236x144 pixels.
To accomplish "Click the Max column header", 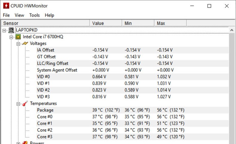I will [170, 23].
